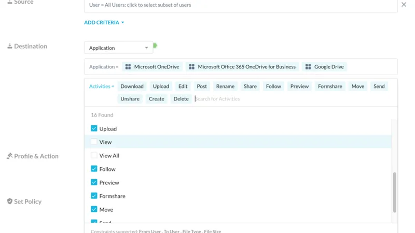
Task: Click the Google Drive app grid icon
Action: tap(308, 67)
